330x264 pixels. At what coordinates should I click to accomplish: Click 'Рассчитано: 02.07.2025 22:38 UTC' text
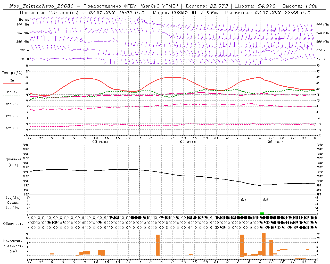coord(268,13)
